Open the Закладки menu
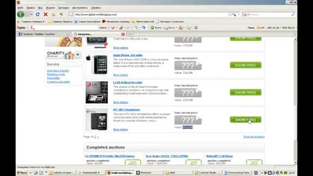 pyautogui.click(x=64, y=8)
